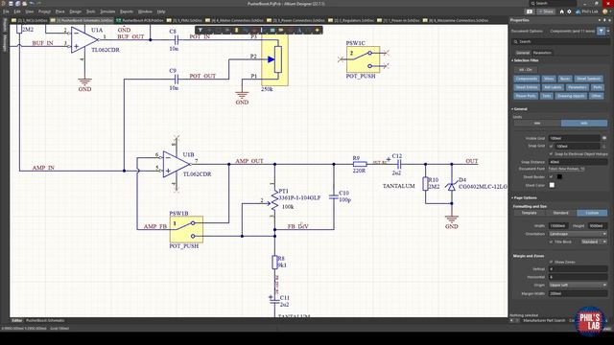Toggle the Wires selection filter

coord(549,79)
